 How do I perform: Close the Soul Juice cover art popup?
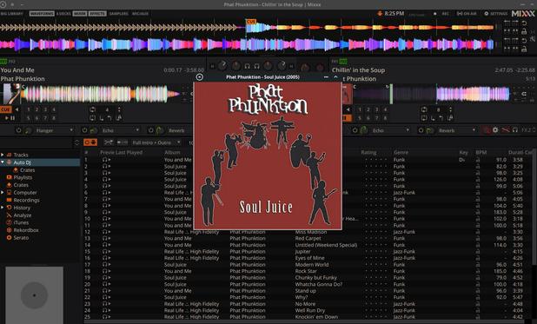click(199, 77)
